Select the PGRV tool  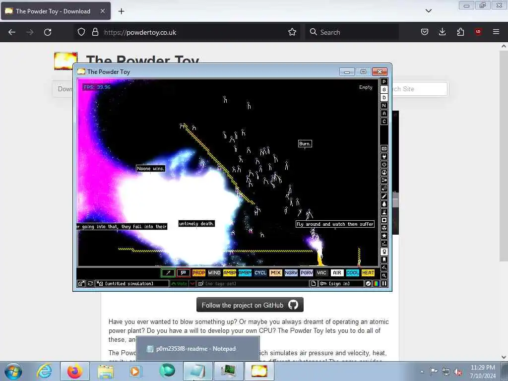pos(307,273)
